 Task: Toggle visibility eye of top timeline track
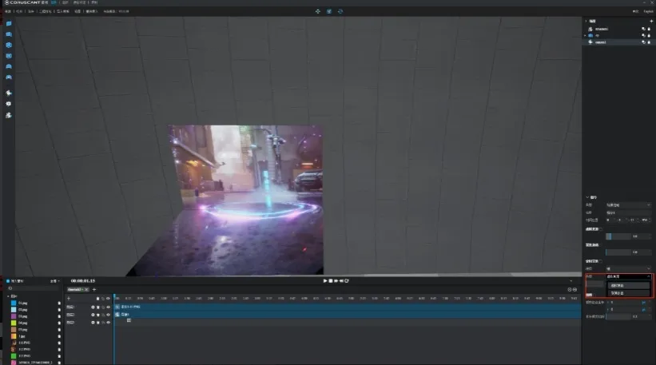[109, 307]
